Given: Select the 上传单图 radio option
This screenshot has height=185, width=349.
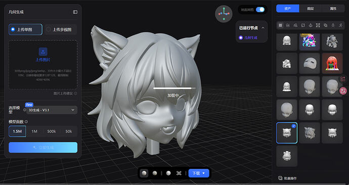Looking at the screenshot, I should point(25,30).
